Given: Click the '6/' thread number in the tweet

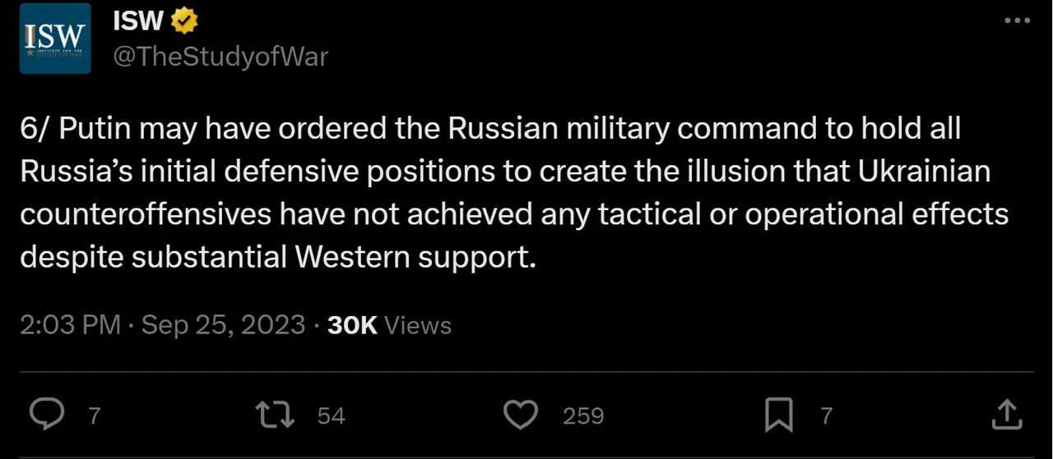Looking at the screenshot, I should 35,129.
